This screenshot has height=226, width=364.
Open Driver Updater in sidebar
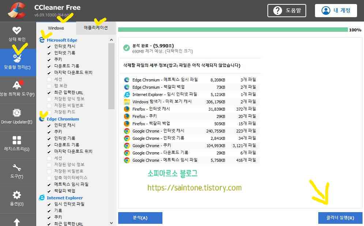coord(17,116)
